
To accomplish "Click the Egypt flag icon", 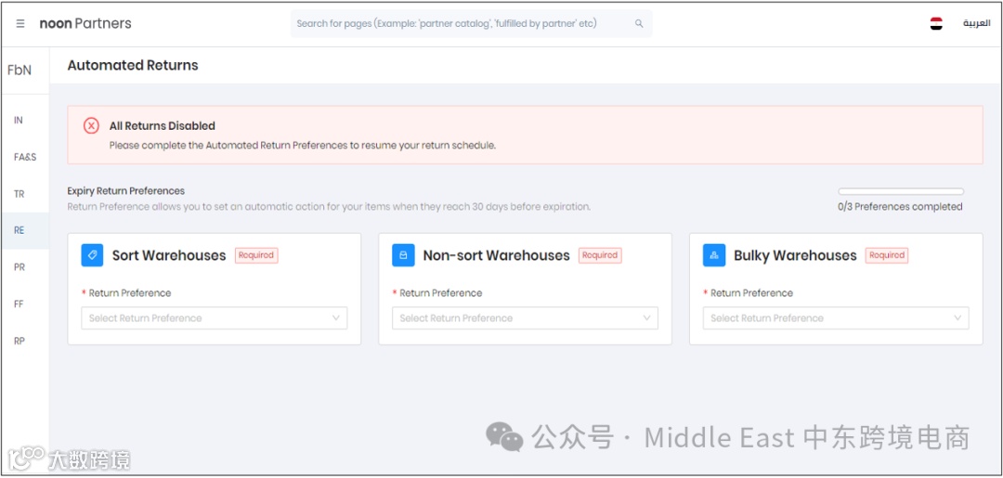I will click(x=936, y=23).
